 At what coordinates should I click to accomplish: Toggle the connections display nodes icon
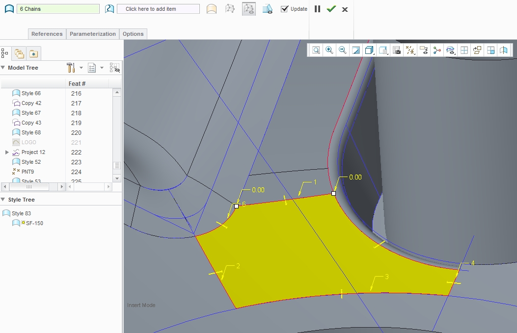pyautogui.click(x=437, y=50)
